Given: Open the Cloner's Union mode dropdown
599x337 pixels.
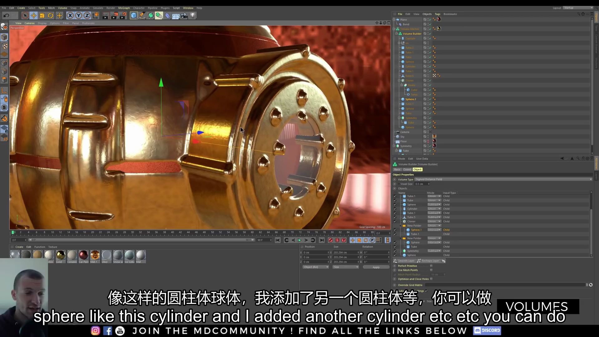Looking at the screenshot, I should click(434, 221).
